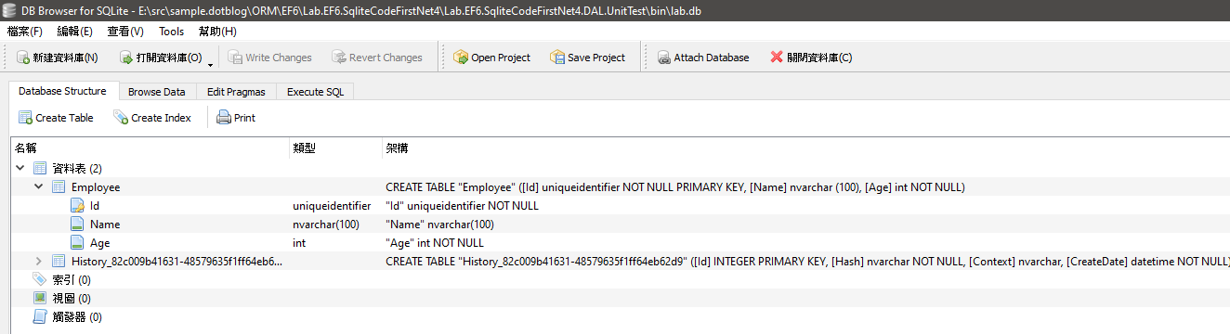Click the "Id" uniqueidentifier NOT NULL schema cell
The height and width of the screenshot is (334, 1230).
tap(462, 206)
